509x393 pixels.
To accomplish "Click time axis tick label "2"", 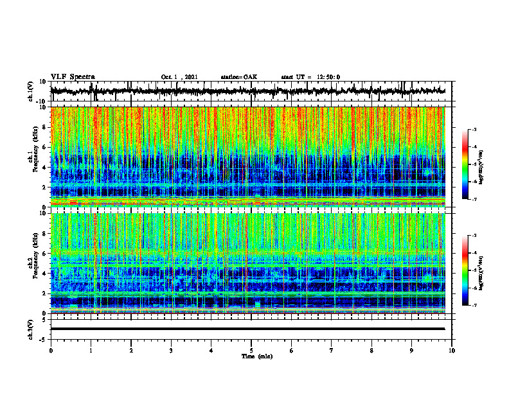I will [x=131, y=351].
